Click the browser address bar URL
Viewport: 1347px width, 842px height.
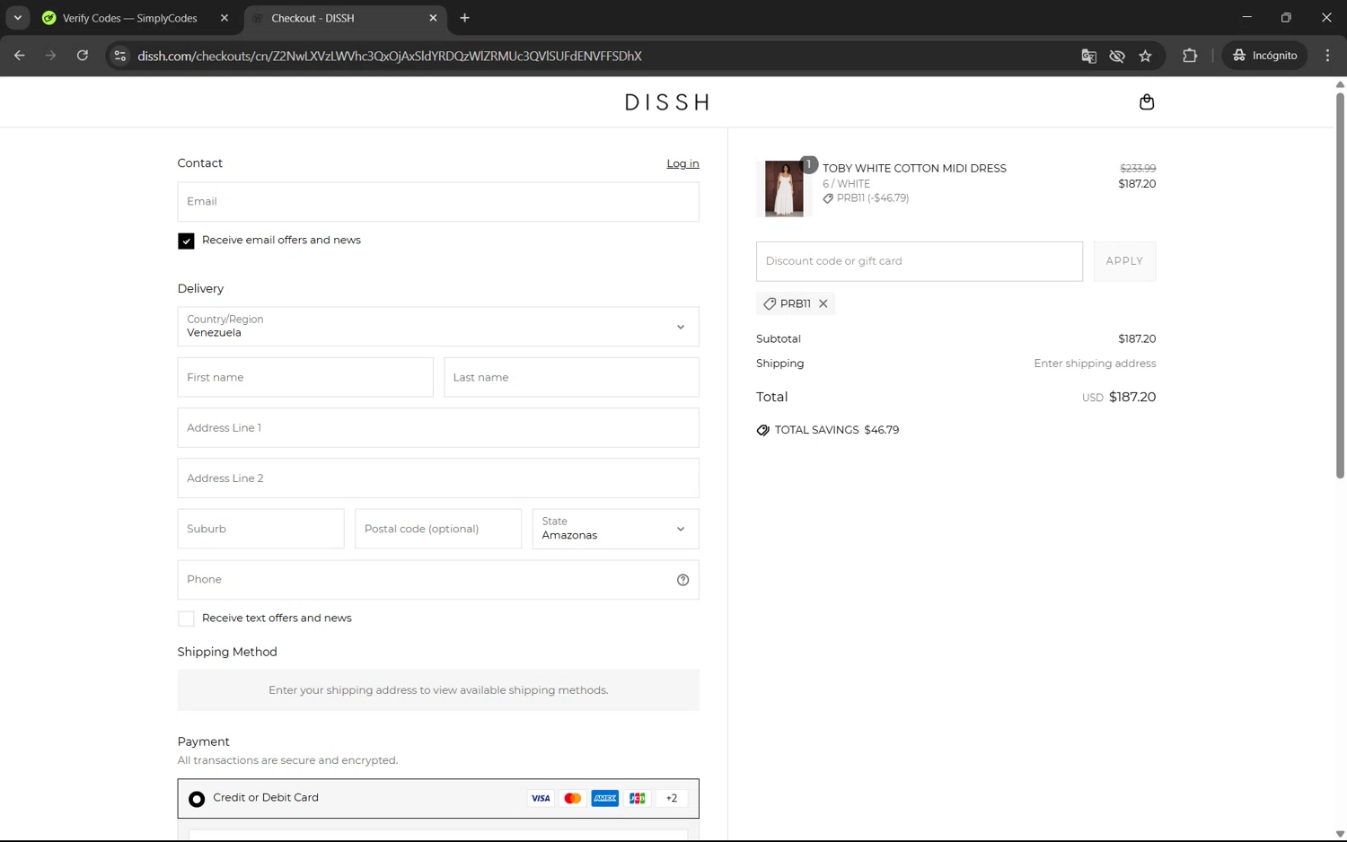(x=390, y=56)
